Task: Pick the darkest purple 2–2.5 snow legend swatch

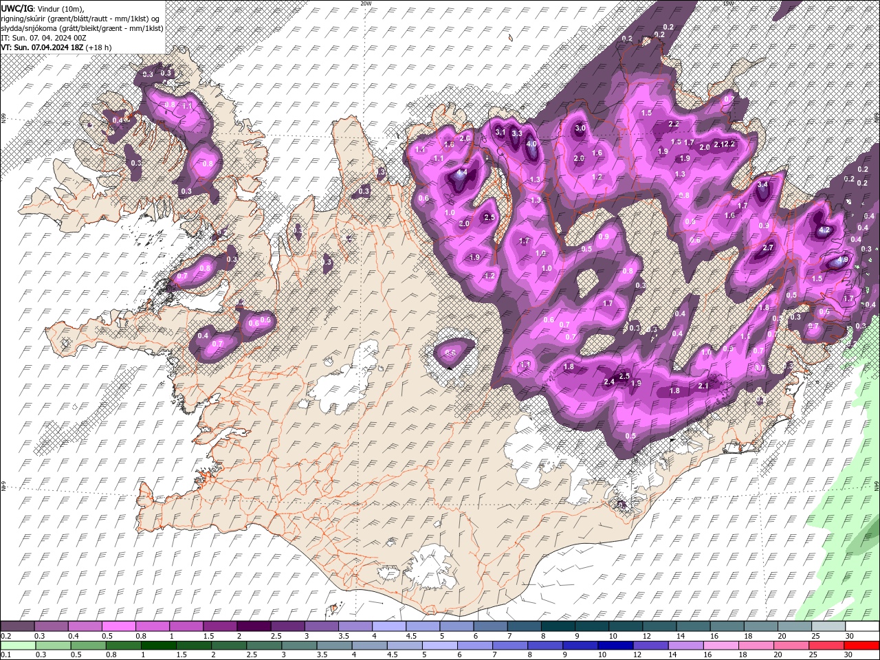Action: click(x=254, y=626)
